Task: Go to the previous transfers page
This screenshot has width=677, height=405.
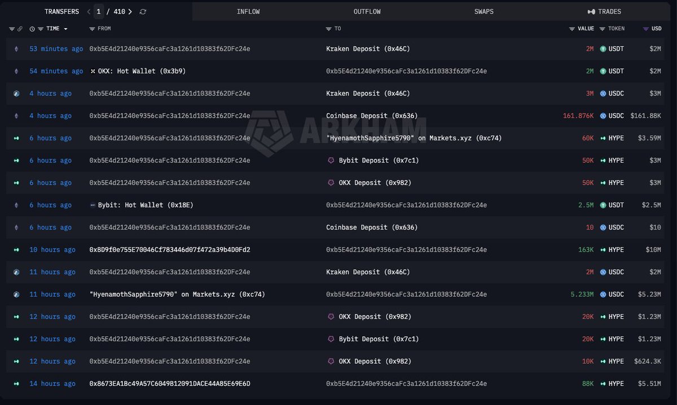Action: (89, 11)
